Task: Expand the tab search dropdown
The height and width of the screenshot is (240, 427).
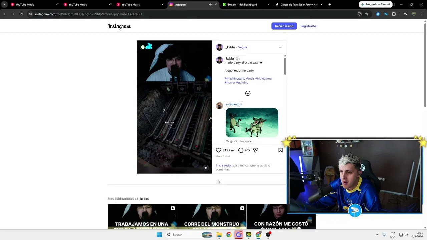Action: (4, 5)
